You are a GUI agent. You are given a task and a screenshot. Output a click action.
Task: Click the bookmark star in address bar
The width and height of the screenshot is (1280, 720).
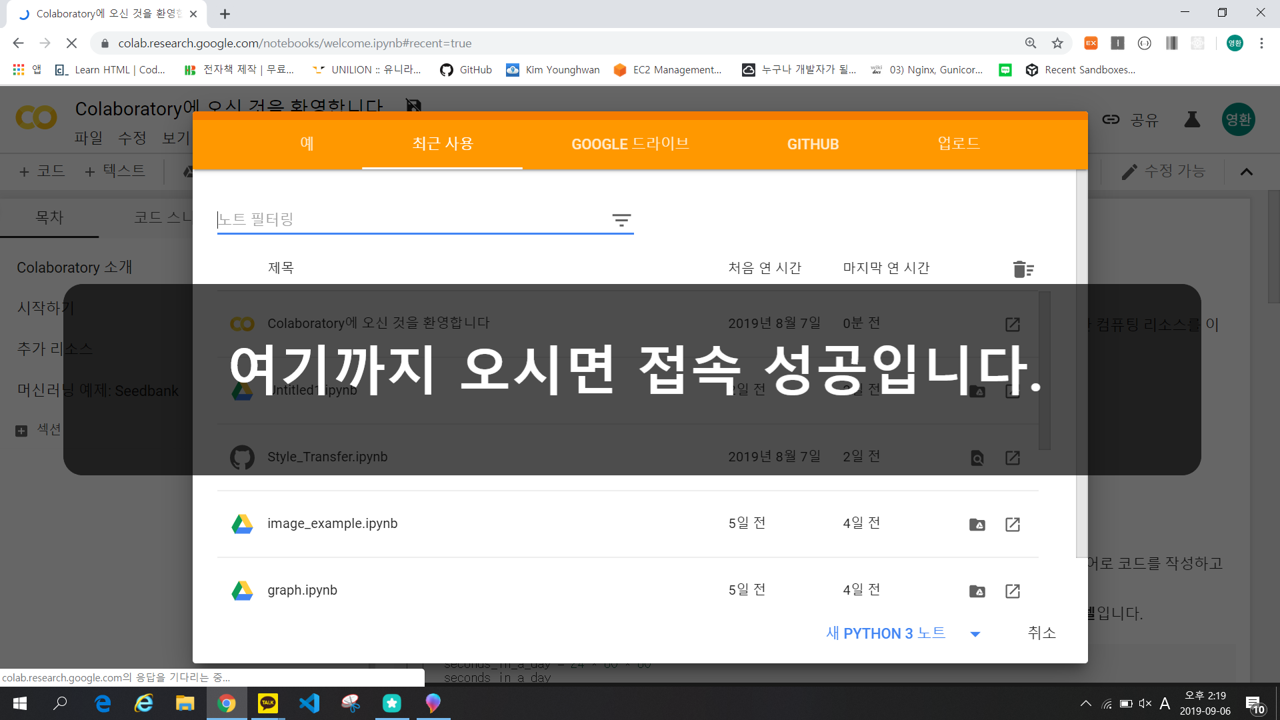pos(1057,43)
